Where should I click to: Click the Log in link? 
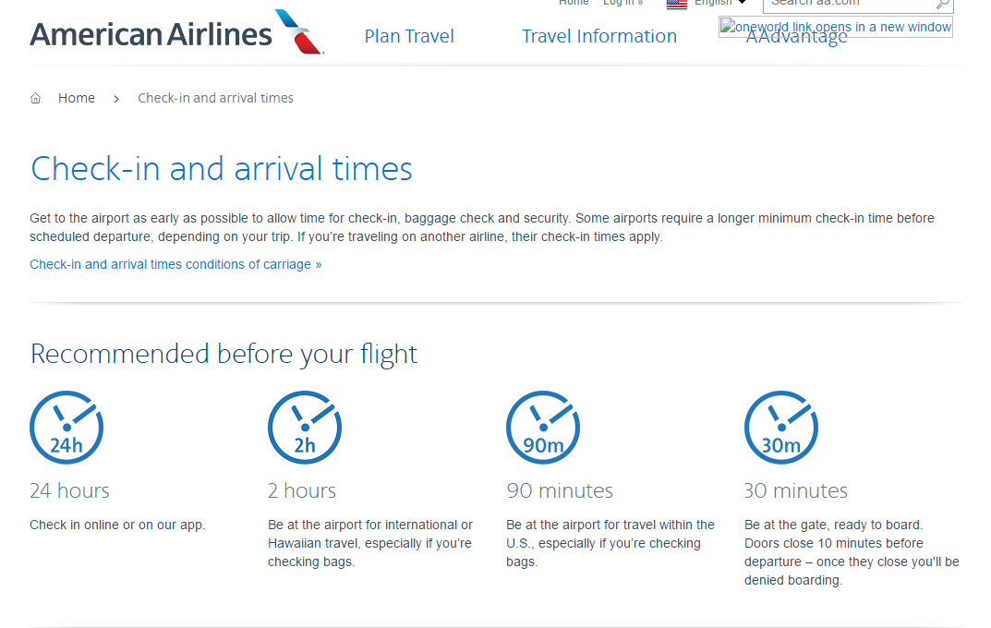(622, 3)
